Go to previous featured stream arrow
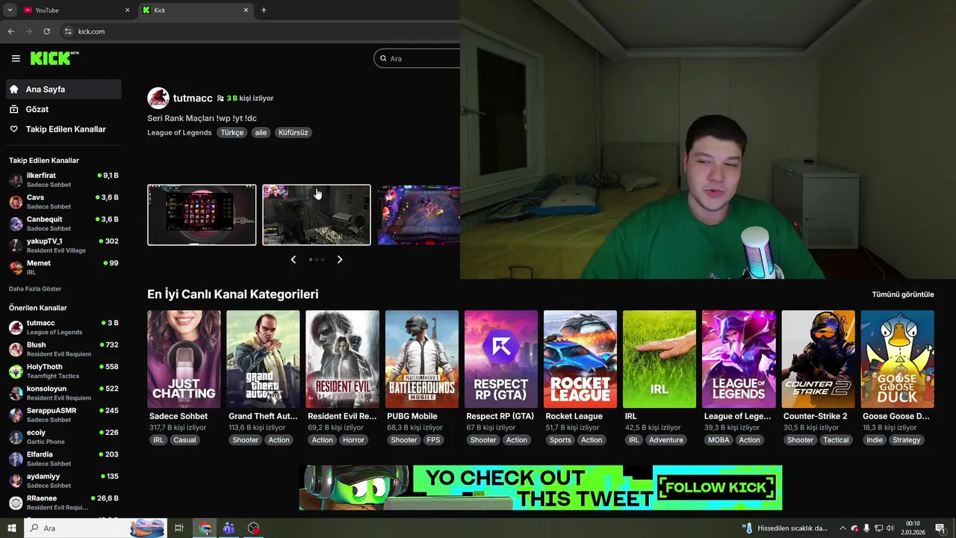The width and height of the screenshot is (956, 538). (293, 259)
